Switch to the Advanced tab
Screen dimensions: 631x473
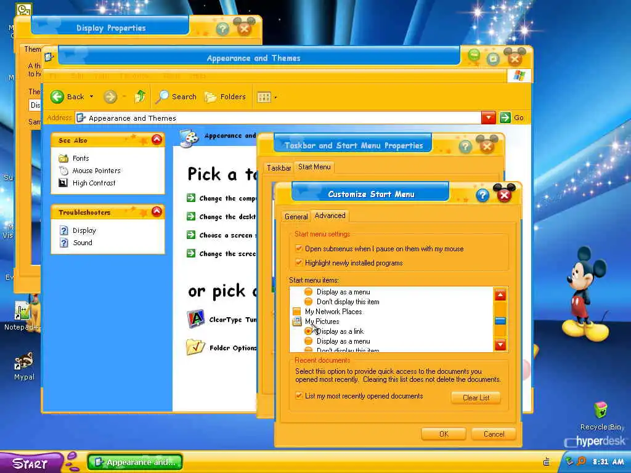pos(330,216)
